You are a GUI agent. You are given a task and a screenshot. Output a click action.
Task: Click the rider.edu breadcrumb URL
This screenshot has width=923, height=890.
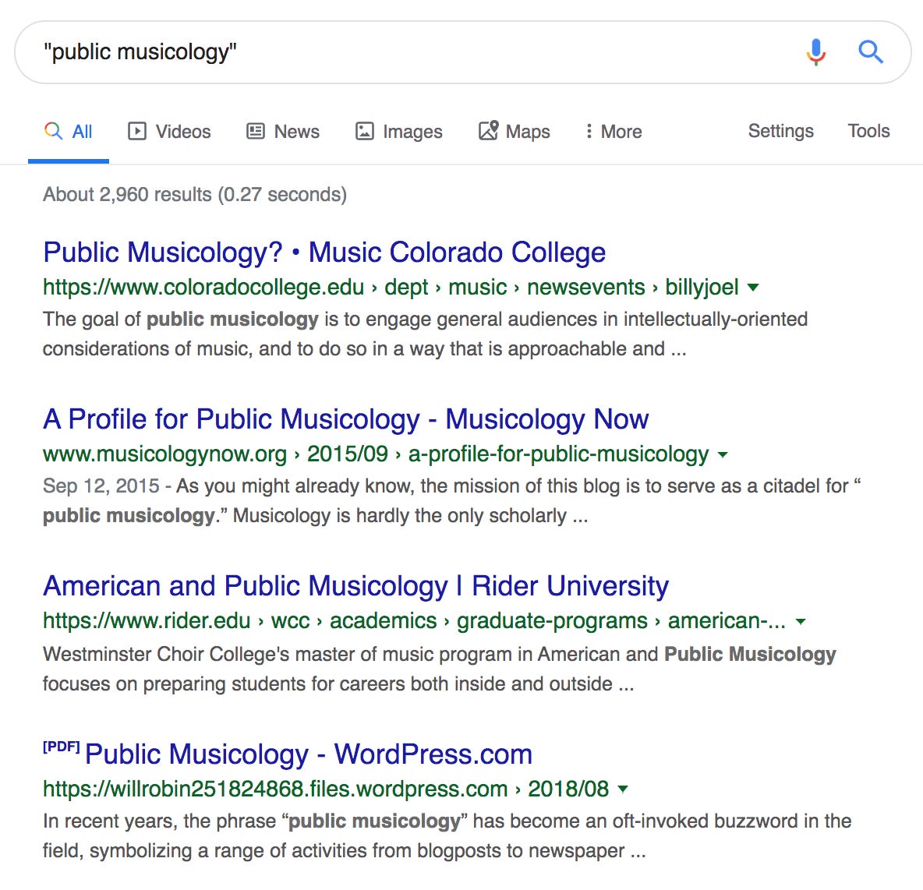pos(415,621)
